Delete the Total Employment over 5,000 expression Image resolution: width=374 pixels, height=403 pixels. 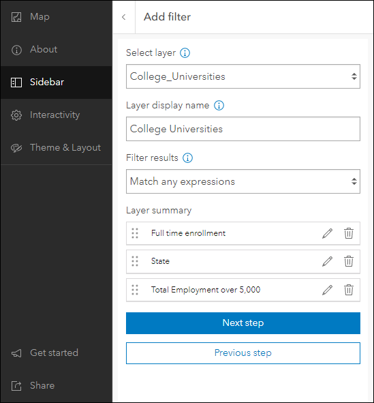pos(349,290)
